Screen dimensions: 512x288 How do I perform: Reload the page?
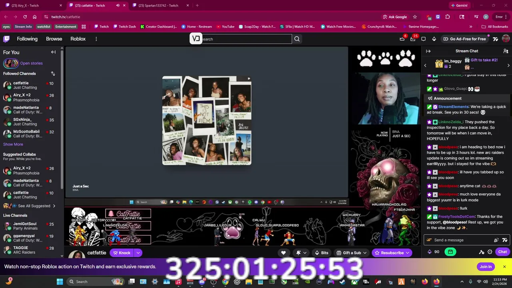(x=25, y=17)
